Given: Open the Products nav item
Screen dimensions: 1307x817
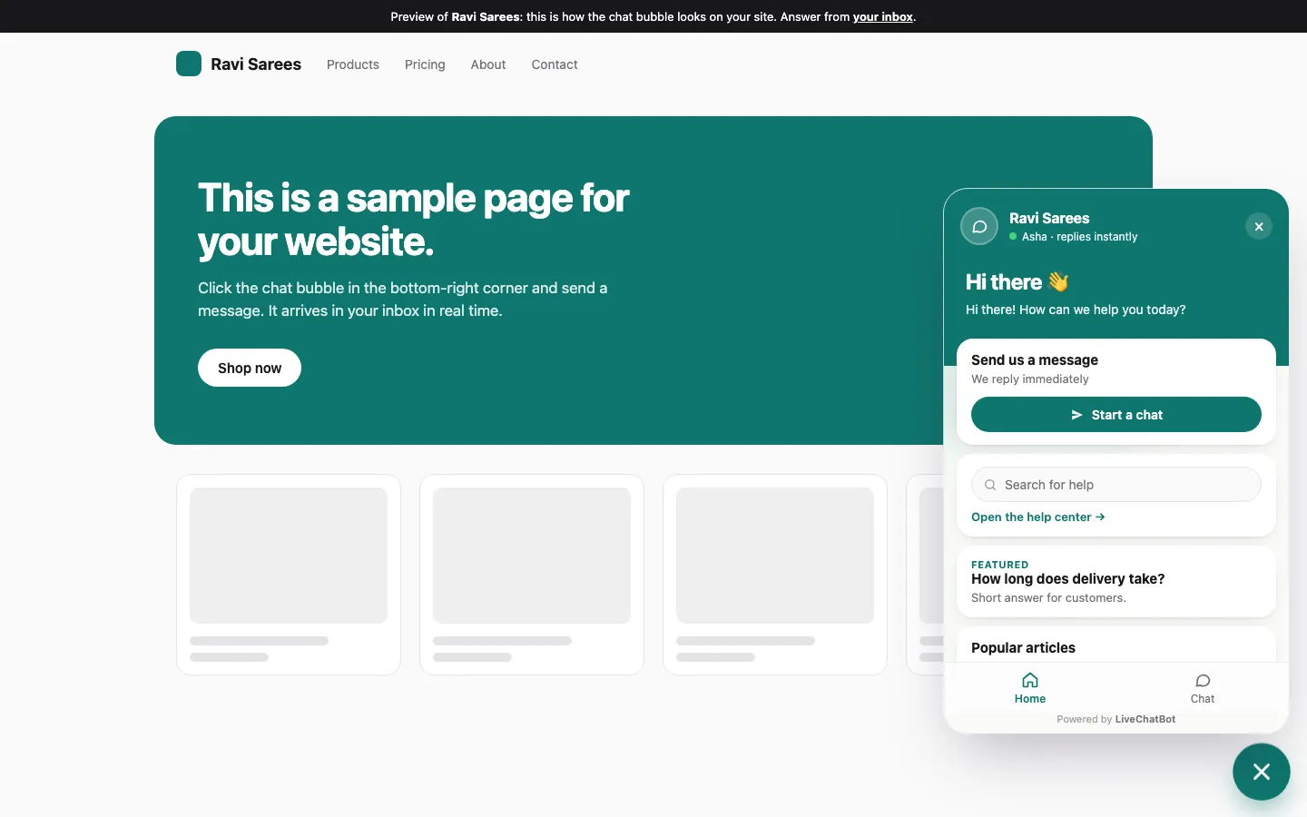Looking at the screenshot, I should [353, 64].
